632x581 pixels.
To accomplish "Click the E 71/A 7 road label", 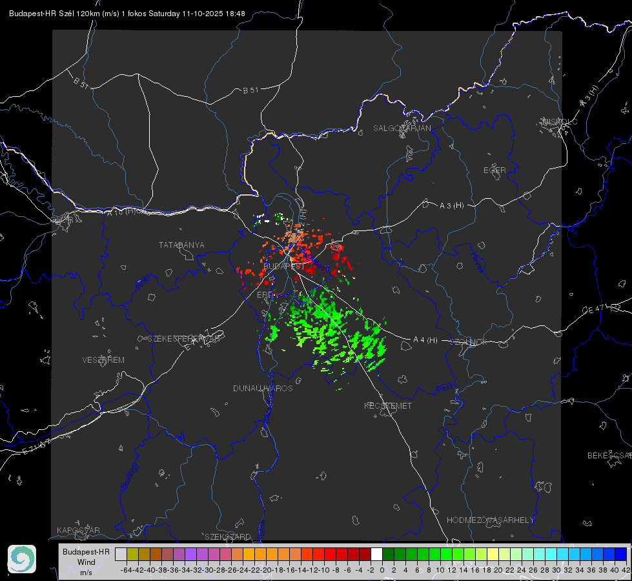I will [36, 446].
